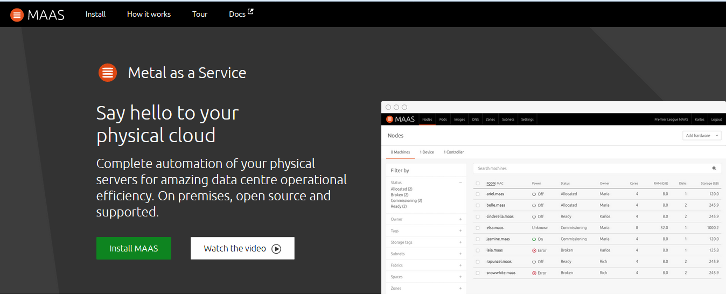Image resolution: width=726 pixels, height=308 pixels.
Task: Open the Add hardware dropdown
Action: (x=702, y=136)
